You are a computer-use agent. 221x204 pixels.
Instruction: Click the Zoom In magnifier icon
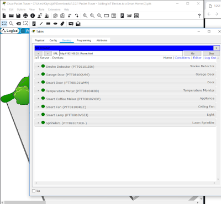coord(85,16)
